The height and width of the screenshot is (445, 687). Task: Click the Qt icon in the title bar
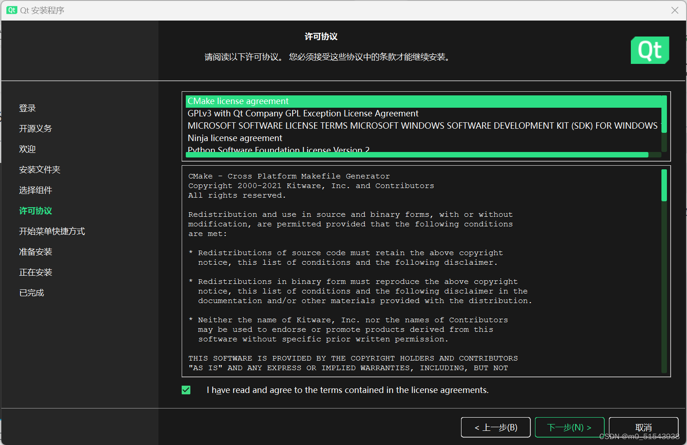pyautogui.click(x=11, y=10)
